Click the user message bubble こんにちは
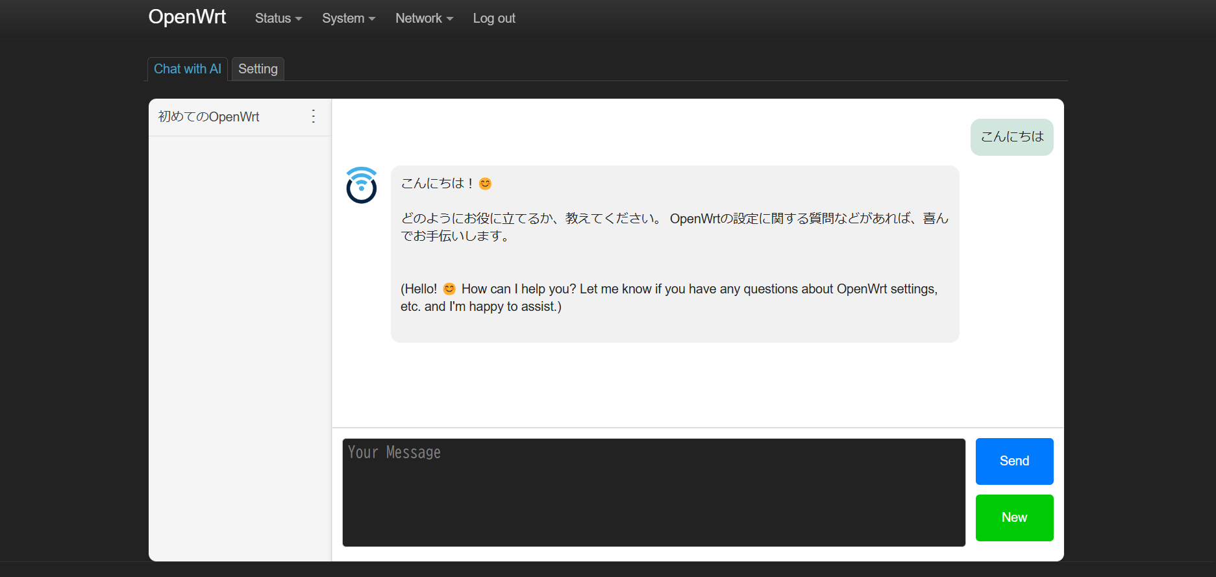Screen dimensions: 1216x577 1011,137
